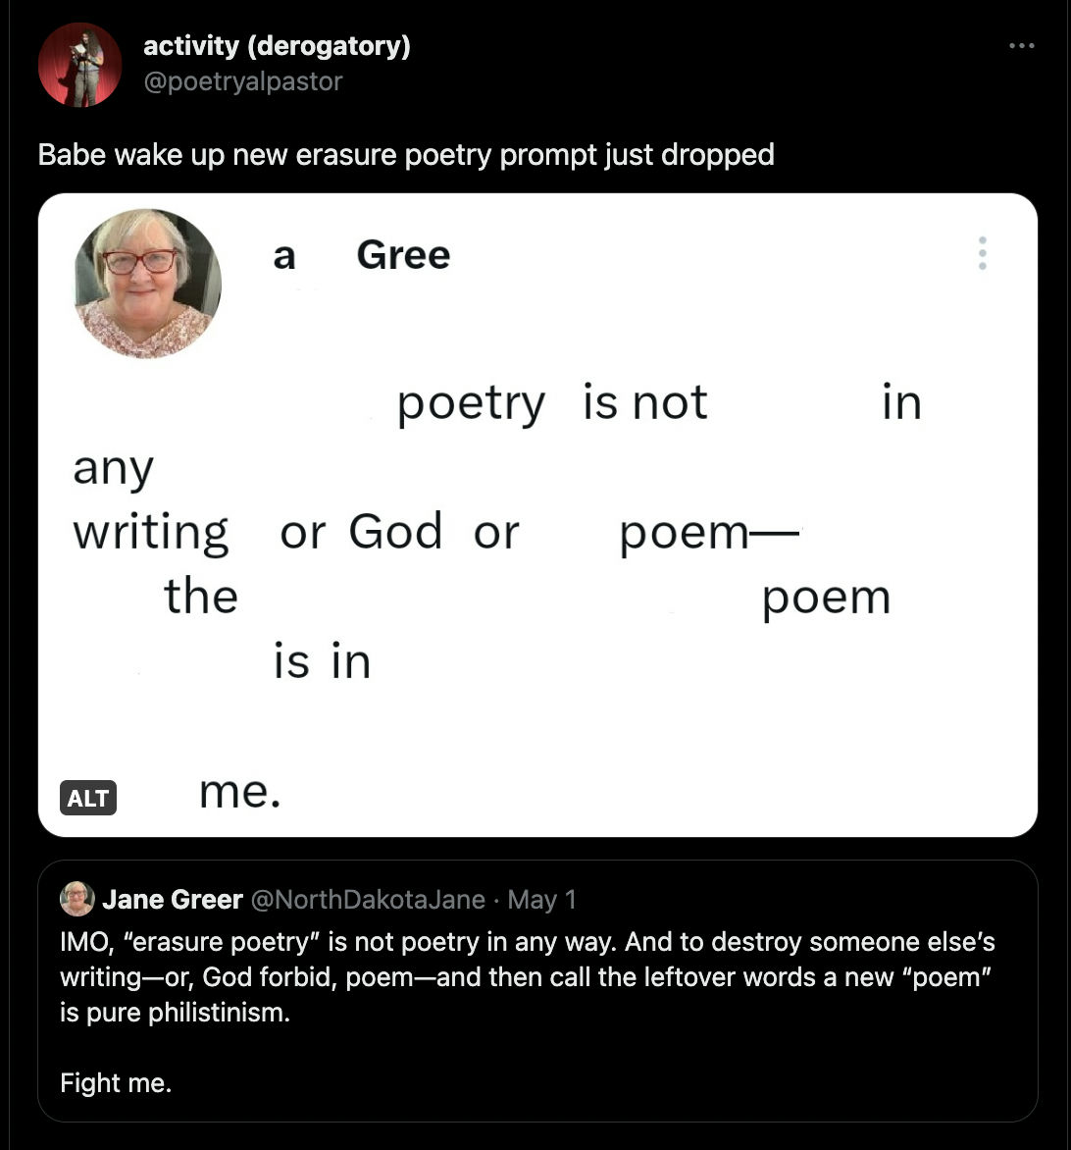Click the woman's portrait inside the image

(147, 284)
